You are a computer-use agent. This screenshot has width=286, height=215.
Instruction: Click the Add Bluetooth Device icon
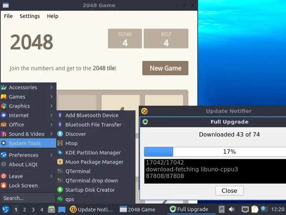(x=60, y=115)
